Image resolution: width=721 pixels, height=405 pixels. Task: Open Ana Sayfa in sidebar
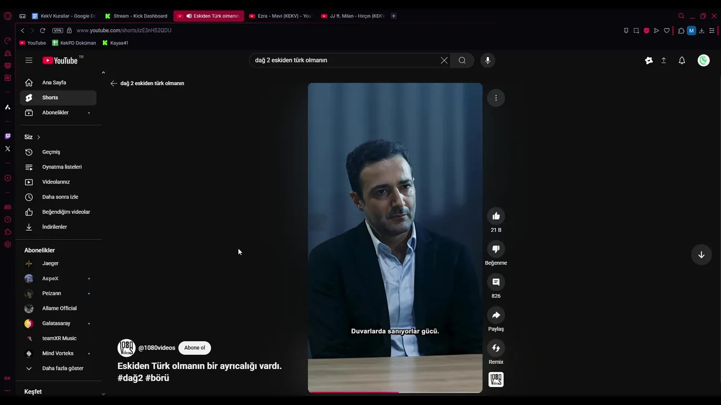point(58,83)
